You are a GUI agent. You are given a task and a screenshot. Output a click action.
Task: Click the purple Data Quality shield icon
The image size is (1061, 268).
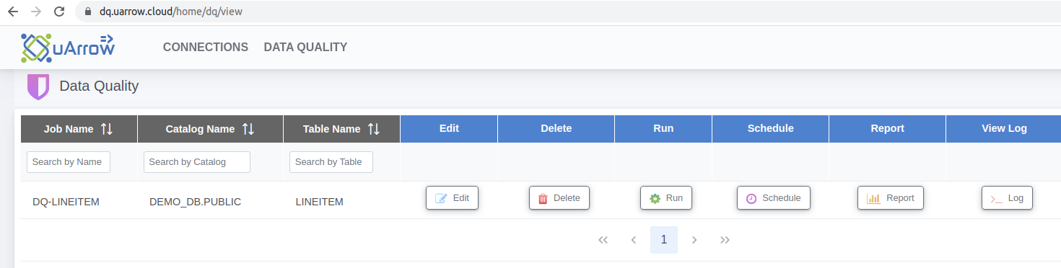(38, 86)
